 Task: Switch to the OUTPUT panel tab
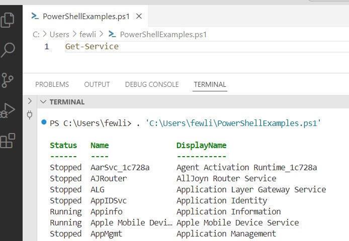(x=97, y=84)
